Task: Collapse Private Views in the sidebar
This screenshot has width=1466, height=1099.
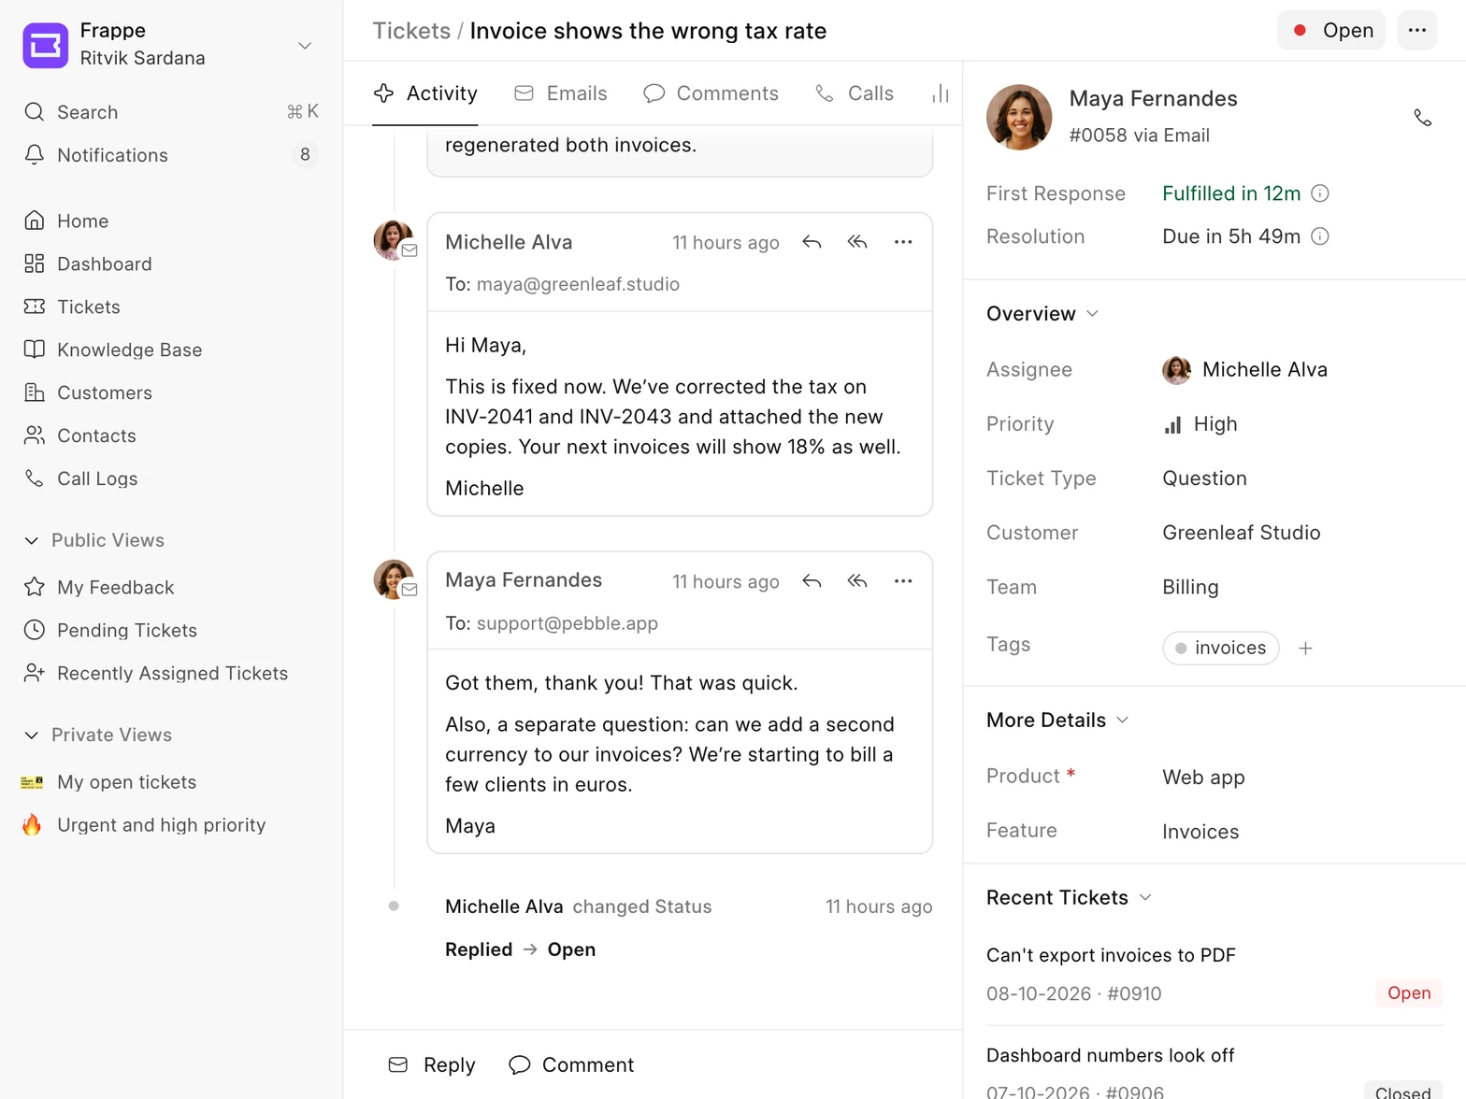Action: [x=97, y=735]
